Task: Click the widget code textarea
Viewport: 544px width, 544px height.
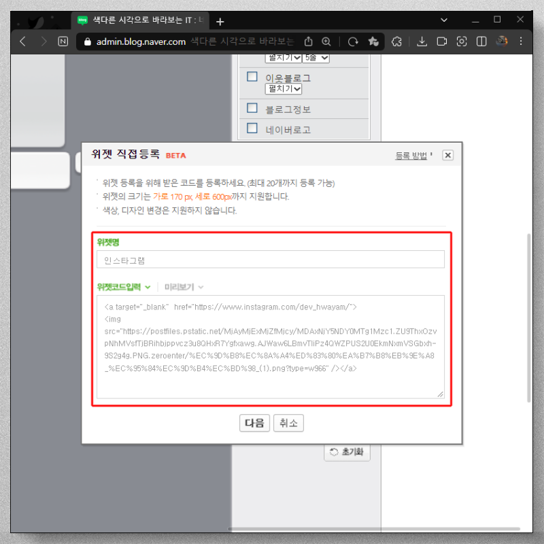Action: 271,347
